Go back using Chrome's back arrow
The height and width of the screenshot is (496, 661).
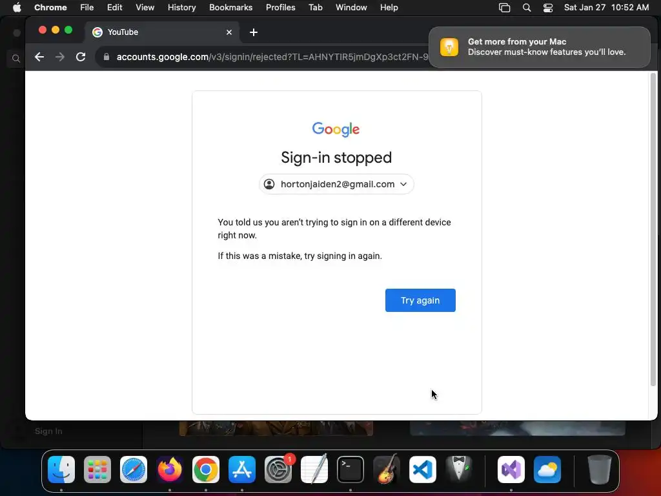tap(39, 57)
